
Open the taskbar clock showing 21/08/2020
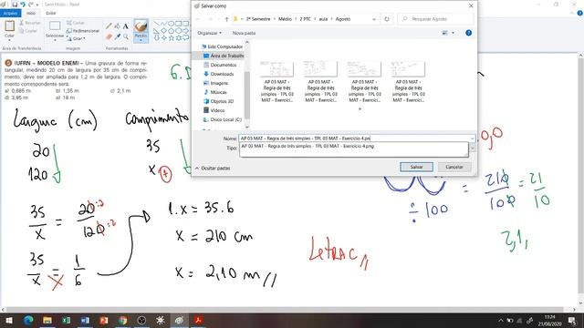click(549, 320)
